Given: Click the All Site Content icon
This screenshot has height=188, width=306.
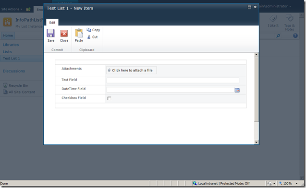Looking at the screenshot, I should point(5,92).
